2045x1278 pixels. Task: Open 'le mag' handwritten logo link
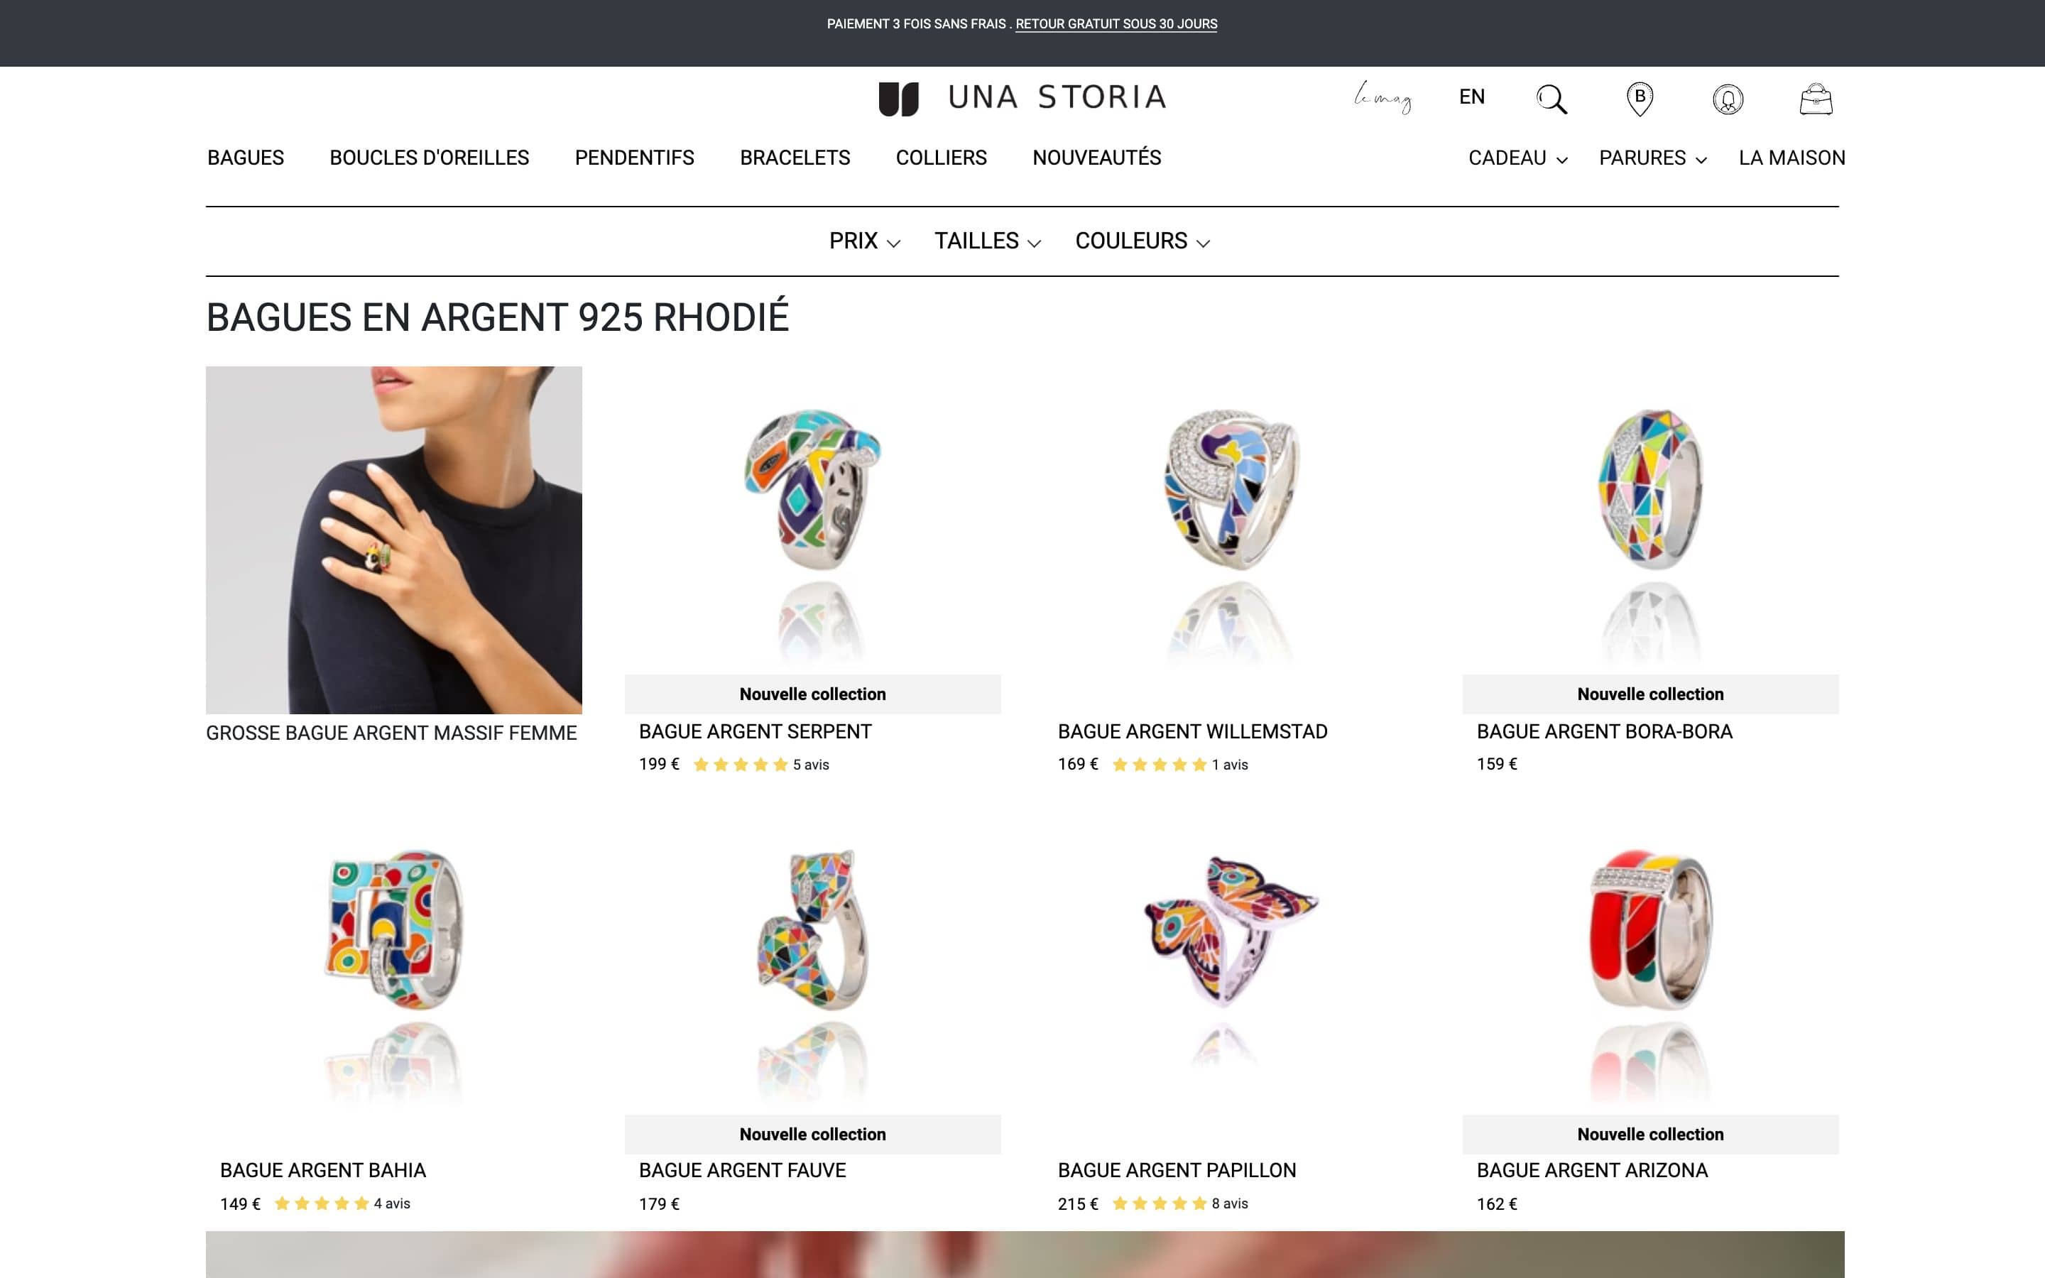(1383, 97)
